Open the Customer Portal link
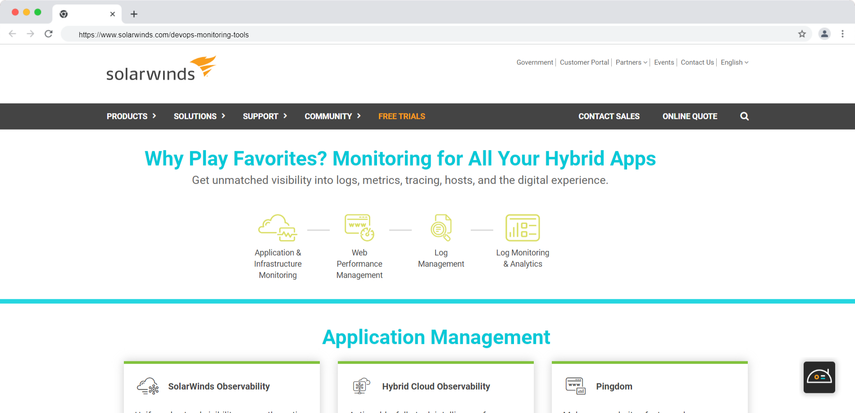This screenshot has width=855, height=413. pyautogui.click(x=584, y=63)
